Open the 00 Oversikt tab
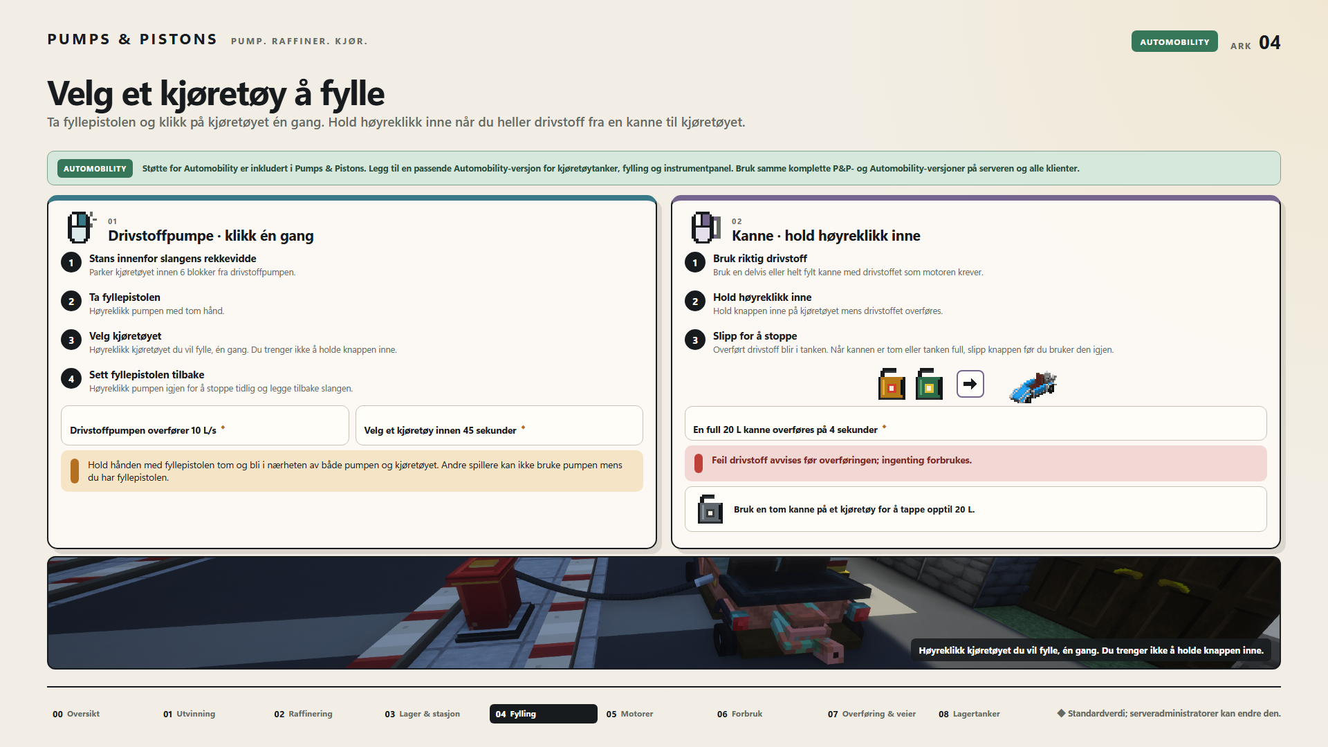Viewport: 1328px width, 747px height. [x=76, y=714]
